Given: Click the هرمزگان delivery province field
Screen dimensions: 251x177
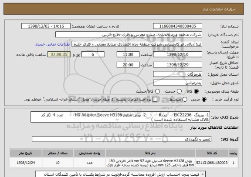Looking at the screenshot, I should pyautogui.click(x=177, y=74).
